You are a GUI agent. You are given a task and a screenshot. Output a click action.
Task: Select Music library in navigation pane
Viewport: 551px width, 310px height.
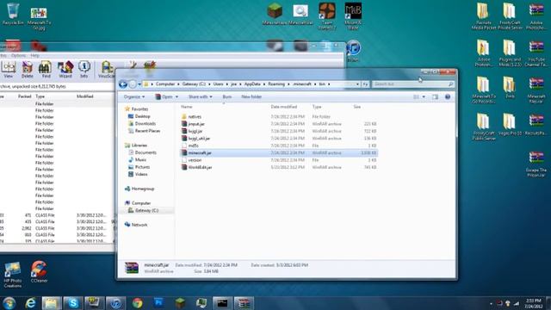pyautogui.click(x=138, y=159)
